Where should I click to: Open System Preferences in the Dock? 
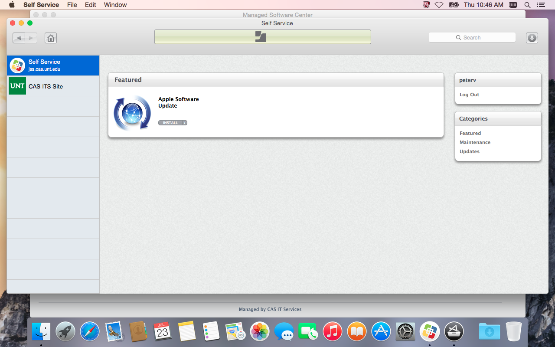tap(405, 332)
